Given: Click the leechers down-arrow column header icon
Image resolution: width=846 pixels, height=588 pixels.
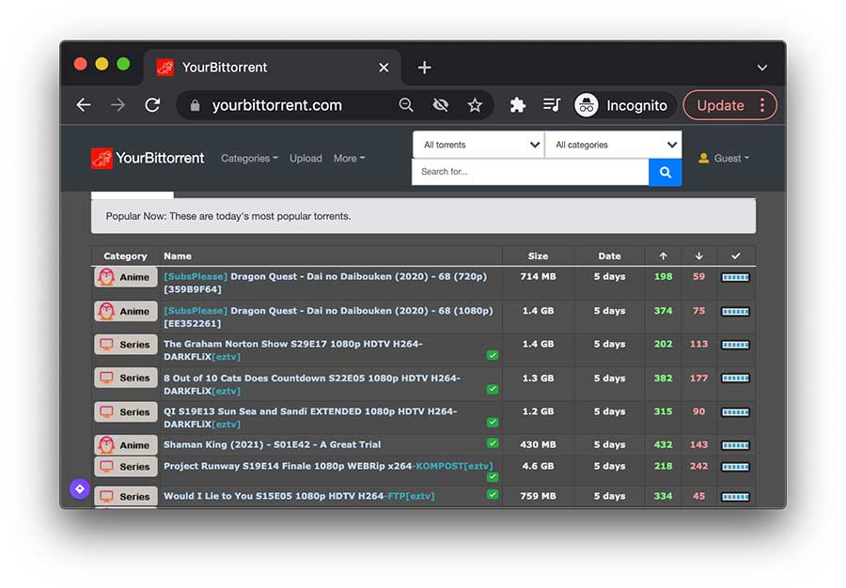Looking at the screenshot, I should click(698, 255).
